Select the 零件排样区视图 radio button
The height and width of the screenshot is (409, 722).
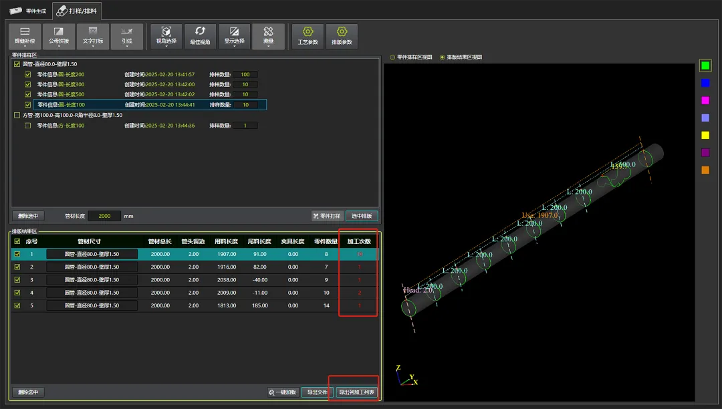392,57
